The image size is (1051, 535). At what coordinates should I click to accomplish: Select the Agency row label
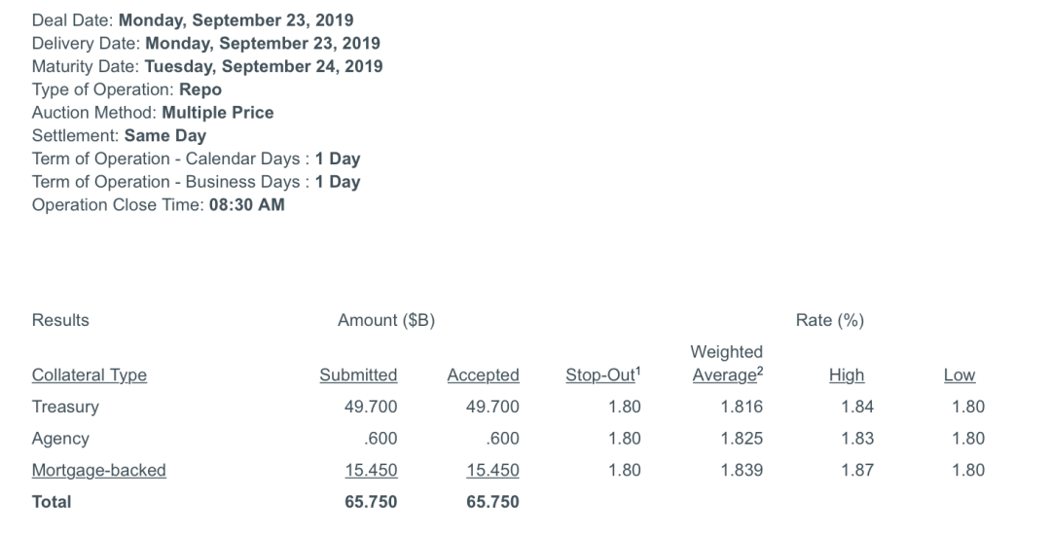point(60,439)
